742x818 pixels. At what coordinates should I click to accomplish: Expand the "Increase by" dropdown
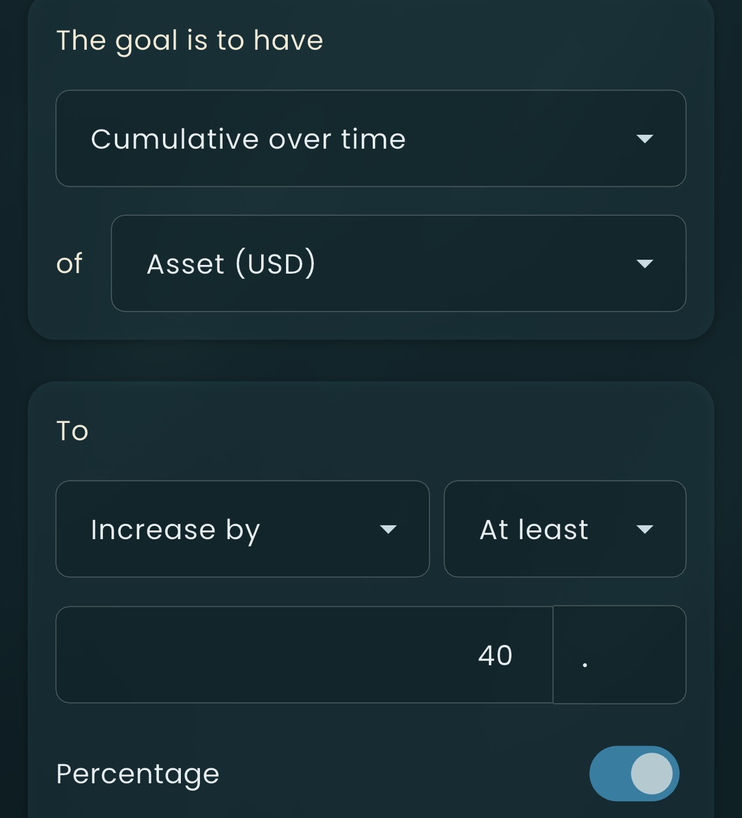tap(242, 529)
